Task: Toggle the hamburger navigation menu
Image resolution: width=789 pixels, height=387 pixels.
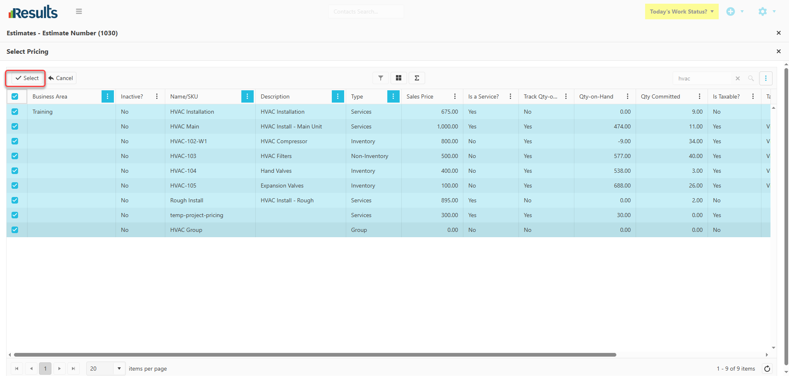Action: click(79, 11)
